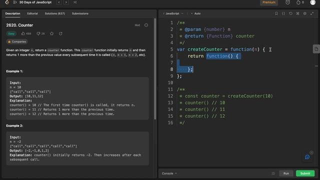
Task: Share the problem link icon
Action: (x=60, y=33)
